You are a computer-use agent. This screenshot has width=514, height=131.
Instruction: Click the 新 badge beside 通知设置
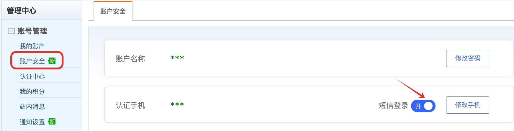52,122
